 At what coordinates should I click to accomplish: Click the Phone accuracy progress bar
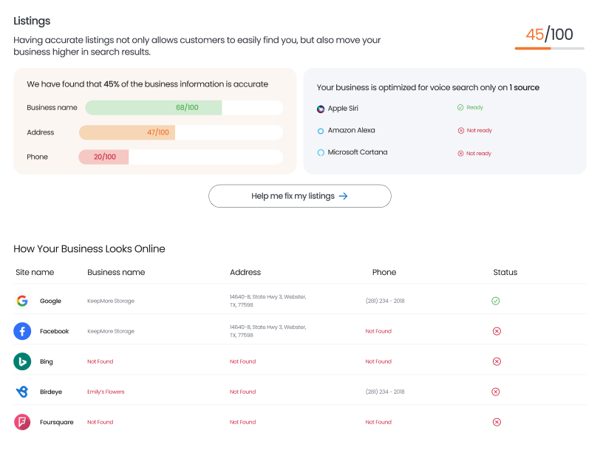(180, 157)
